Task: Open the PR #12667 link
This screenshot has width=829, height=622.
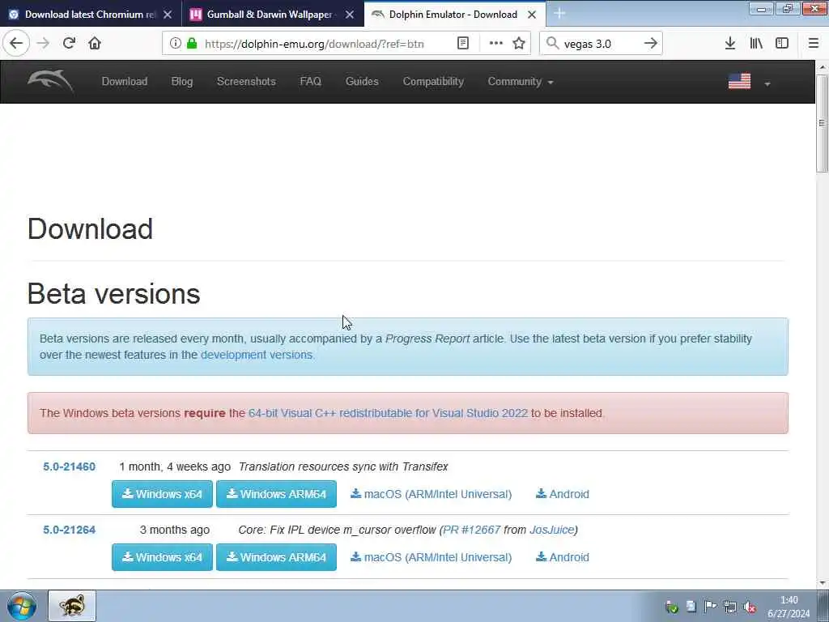Action: pyautogui.click(x=472, y=530)
